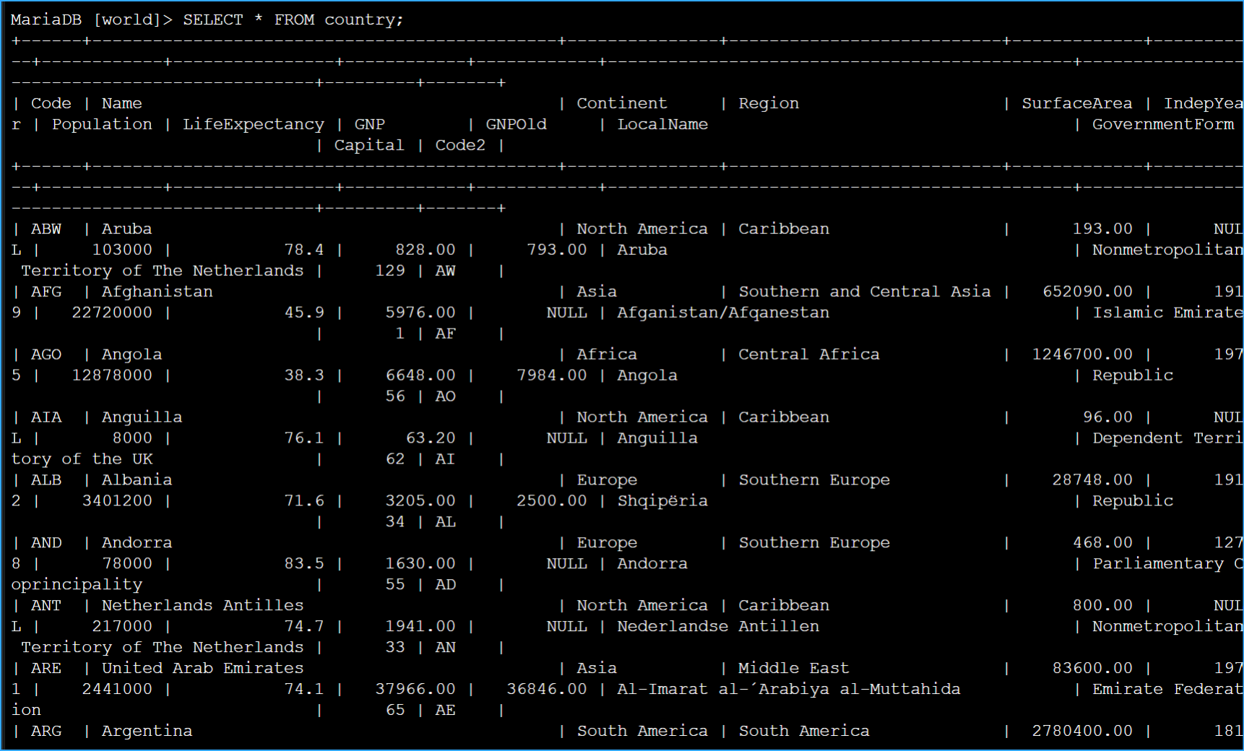
Task: Click the Middle East region text
Action: tap(793, 669)
